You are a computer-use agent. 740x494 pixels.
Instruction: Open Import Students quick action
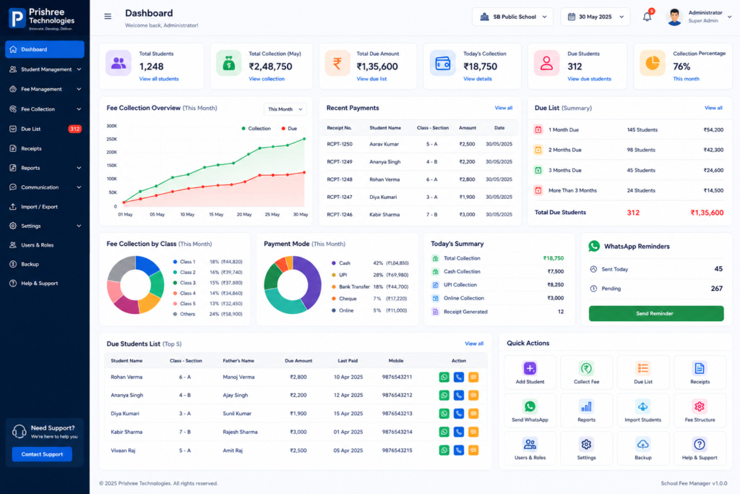click(x=642, y=410)
